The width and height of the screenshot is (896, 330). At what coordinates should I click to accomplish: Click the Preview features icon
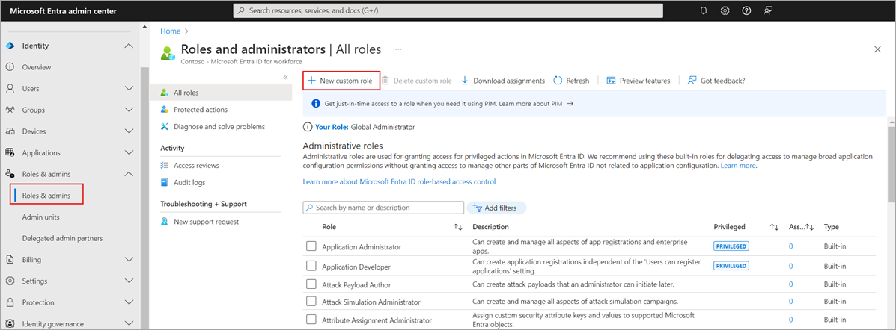coord(611,81)
